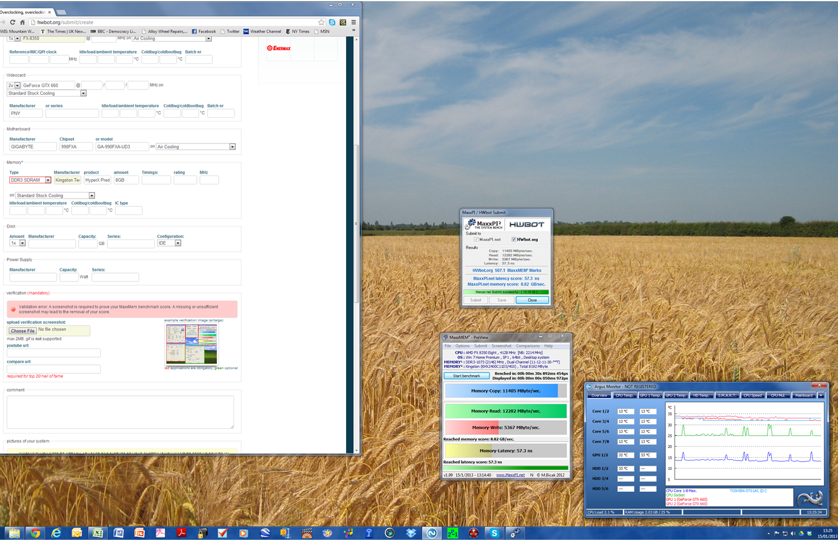Click the youtube url input field
838x541 pixels.
(x=53, y=353)
